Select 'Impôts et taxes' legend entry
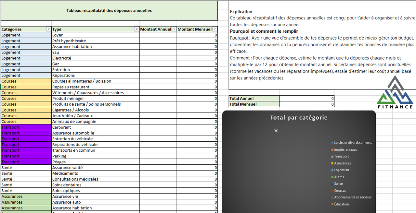Screen dimensions: 416x213 coord(344,150)
